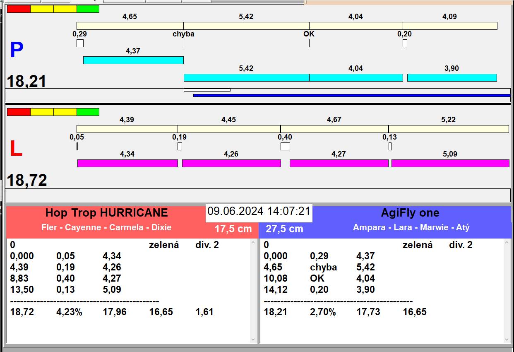Select the magenta run bar labeled 4,27
The height and width of the screenshot is (352, 514).
(x=339, y=163)
